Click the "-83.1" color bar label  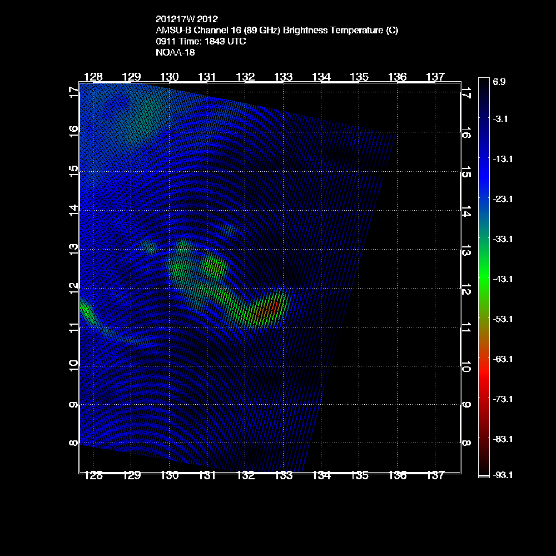[x=503, y=439]
